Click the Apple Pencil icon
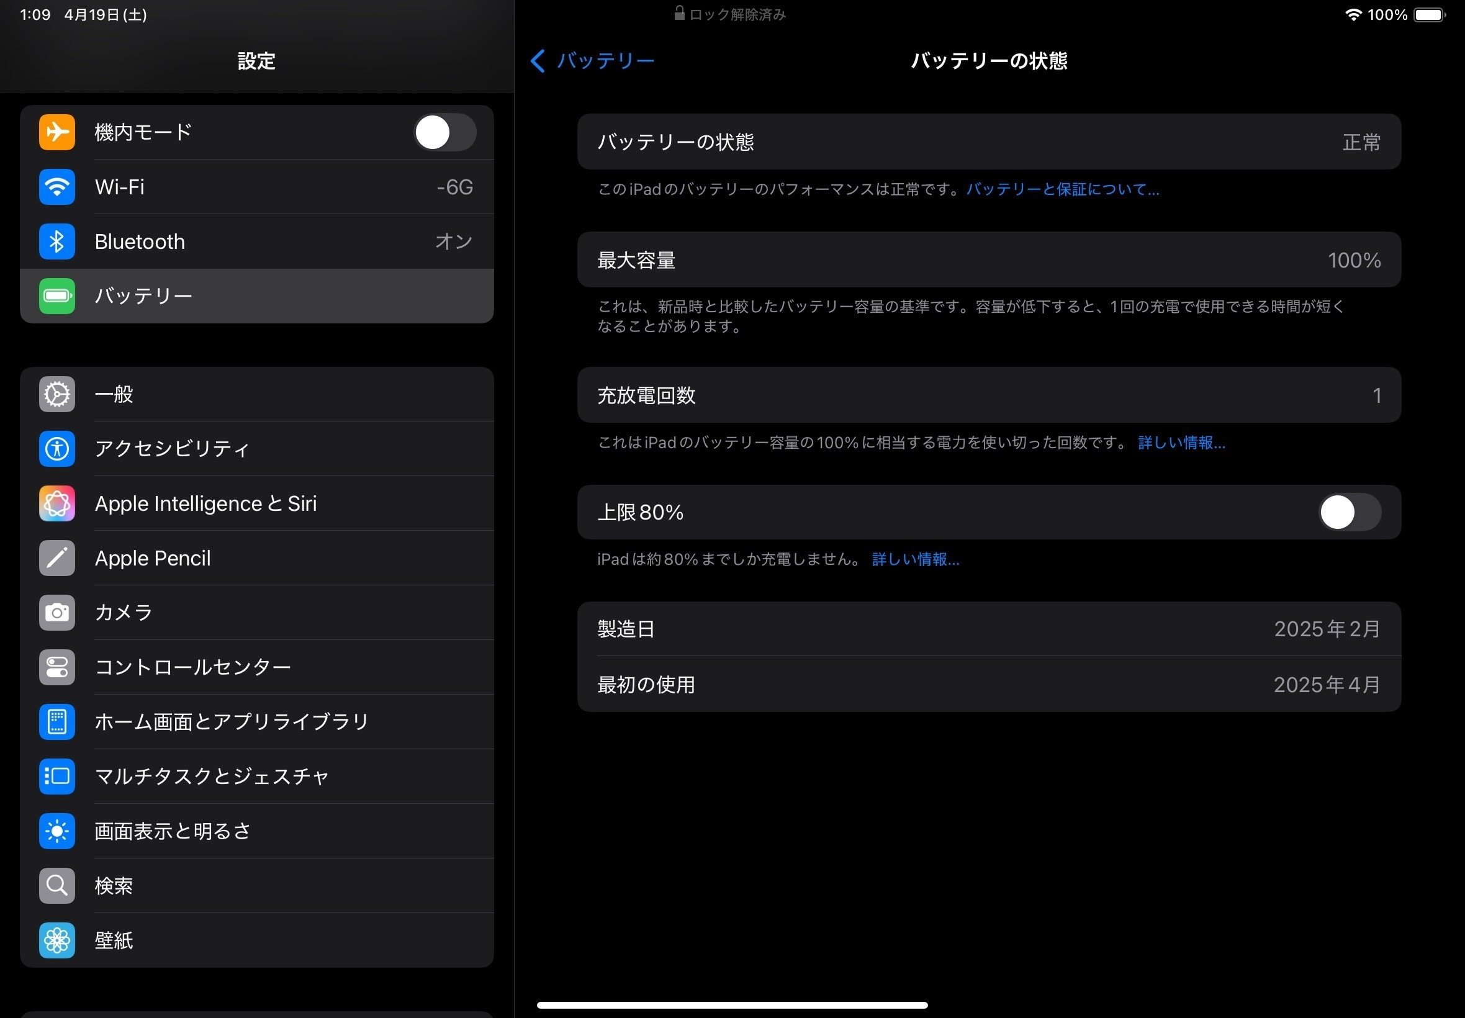 click(x=56, y=558)
